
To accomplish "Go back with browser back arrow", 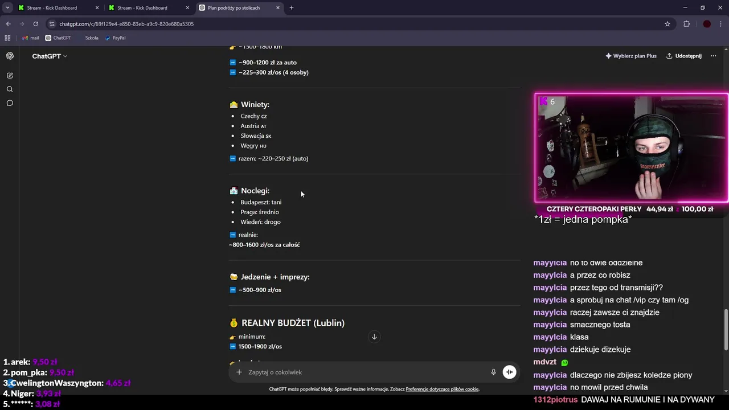I will [x=8, y=24].
